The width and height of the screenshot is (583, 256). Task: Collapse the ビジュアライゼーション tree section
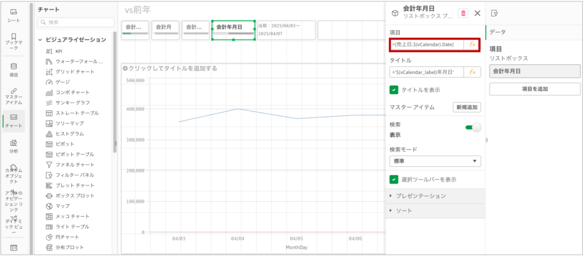pyautogui.click(x=41, y=40)
